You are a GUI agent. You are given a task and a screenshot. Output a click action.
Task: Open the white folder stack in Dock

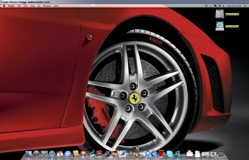(x=190, y=154)
